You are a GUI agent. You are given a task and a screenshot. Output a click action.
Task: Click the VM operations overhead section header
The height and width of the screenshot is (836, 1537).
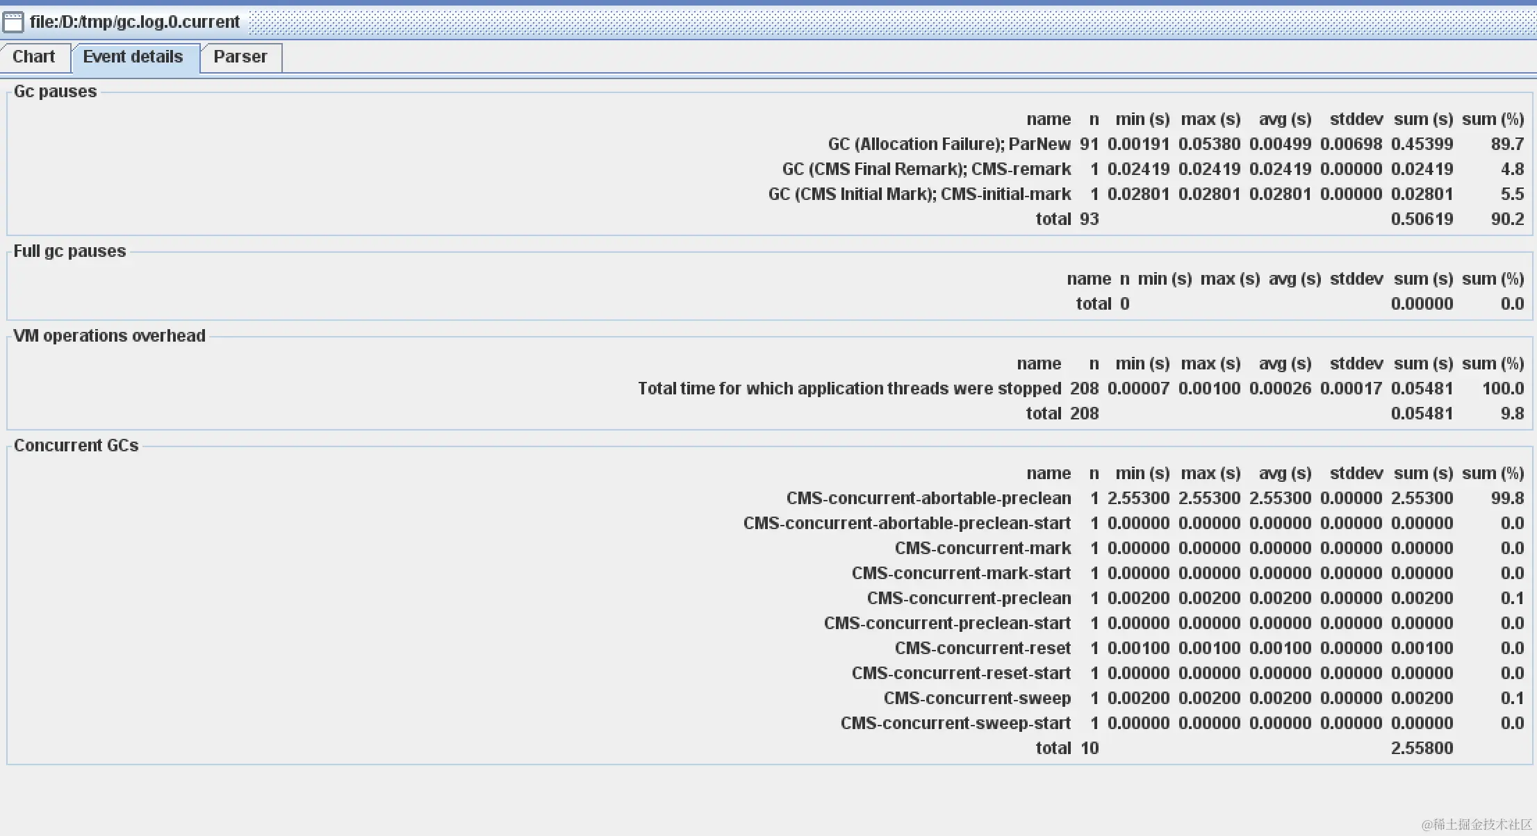coord(108,335)
